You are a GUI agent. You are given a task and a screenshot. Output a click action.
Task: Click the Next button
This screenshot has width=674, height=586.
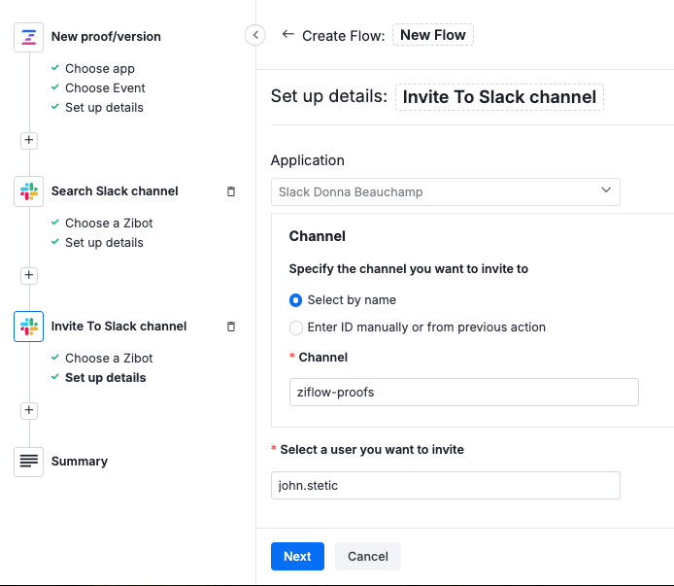297,556
